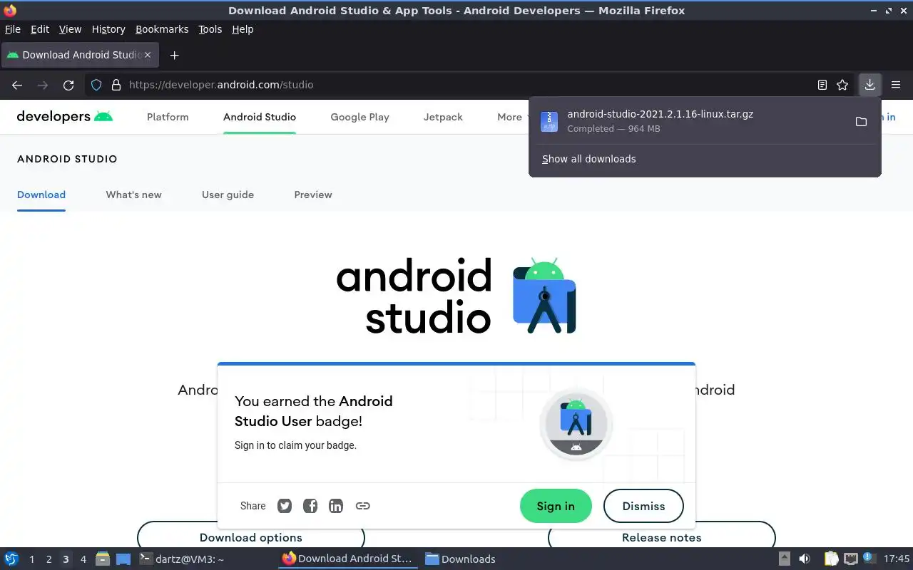
Task: Click the URL address bar
Action: [467, 85]
